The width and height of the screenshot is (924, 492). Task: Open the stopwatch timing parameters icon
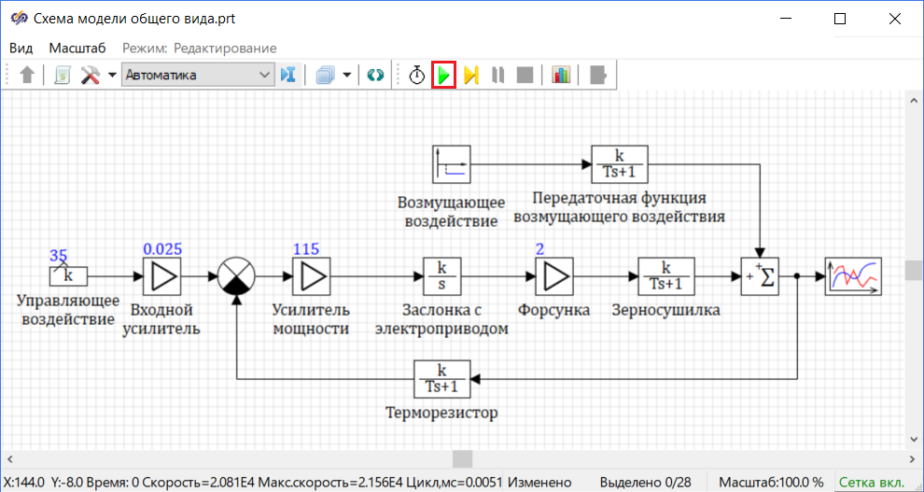click(x=417, y=75)
